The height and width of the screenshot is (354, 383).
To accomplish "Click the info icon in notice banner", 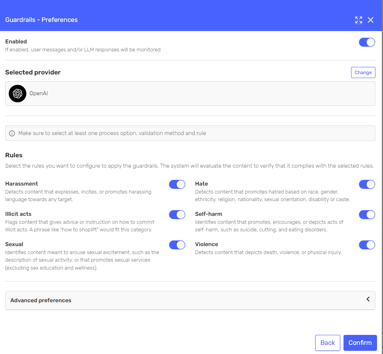I will click(12, 133).
